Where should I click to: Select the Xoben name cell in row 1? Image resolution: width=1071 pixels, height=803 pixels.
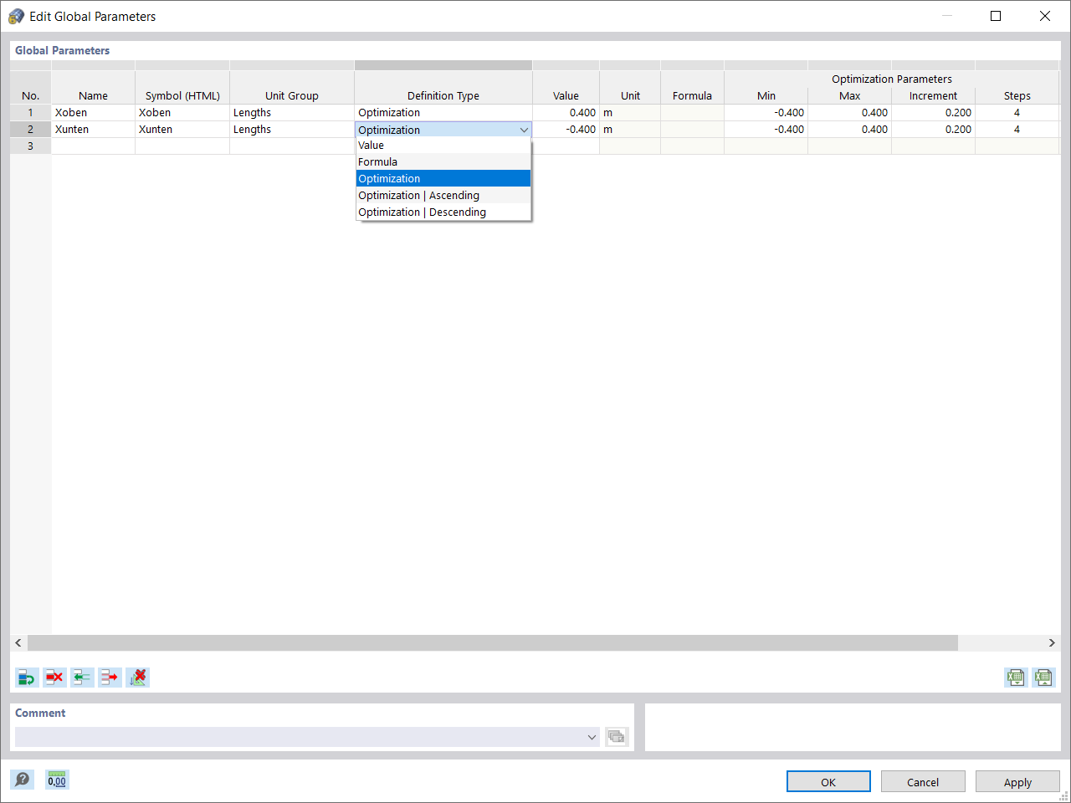click(93, 113)
